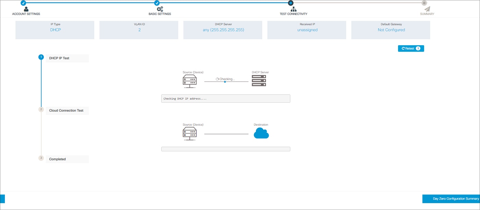Click the Checking DHCP IP address field
The image size is (480, 210).
(x=226, y=98)
